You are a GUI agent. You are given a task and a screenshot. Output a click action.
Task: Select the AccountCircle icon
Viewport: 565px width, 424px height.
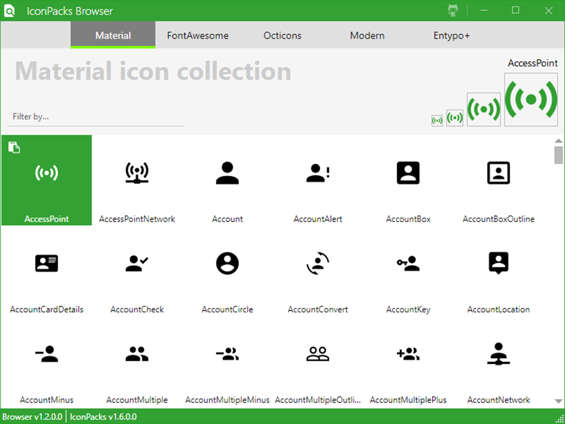pyautogui.click(x=228, y=271)
